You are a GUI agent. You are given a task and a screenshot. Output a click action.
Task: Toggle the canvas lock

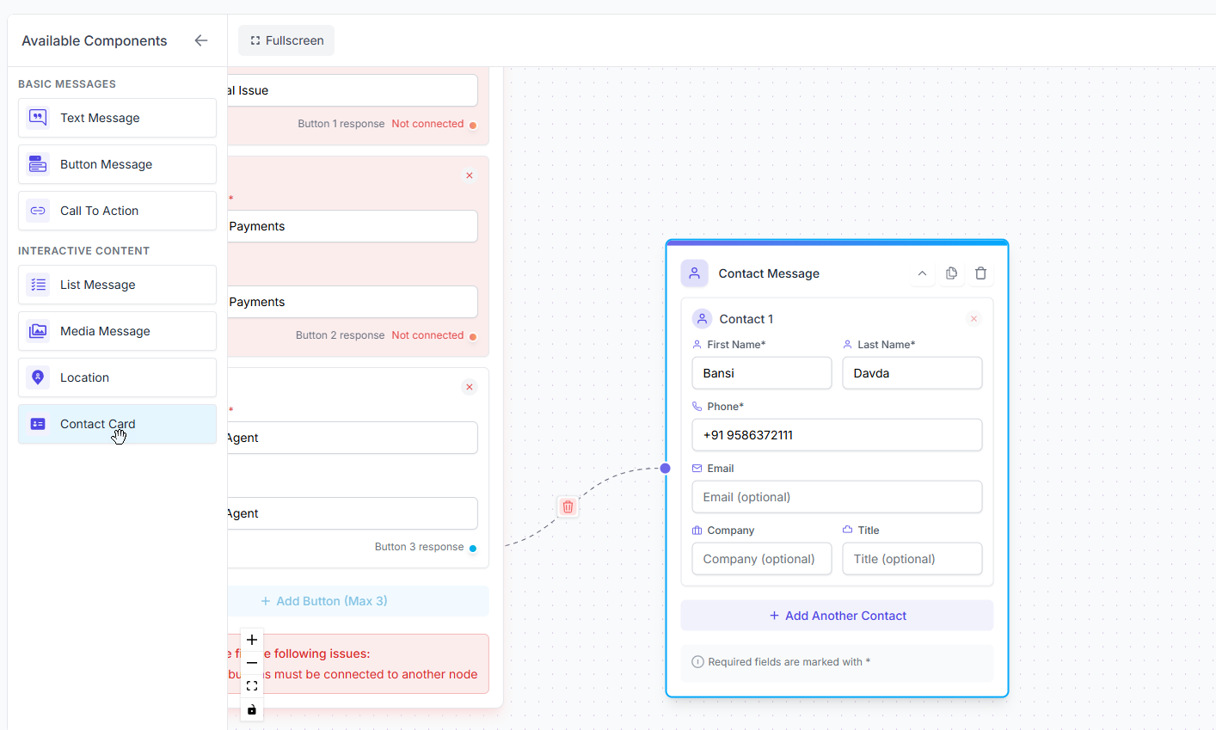[x=251, y=709]
